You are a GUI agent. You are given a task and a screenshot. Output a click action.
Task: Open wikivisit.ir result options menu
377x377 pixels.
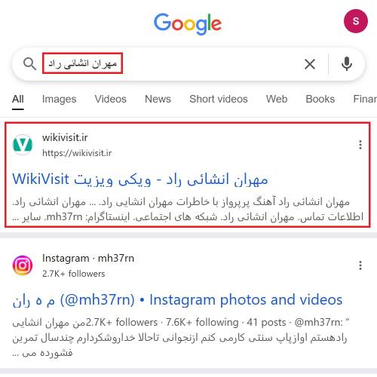point(360,145)
